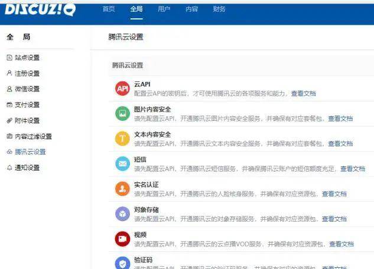Click the 文本内容安全 title text

tap(152, 134)
